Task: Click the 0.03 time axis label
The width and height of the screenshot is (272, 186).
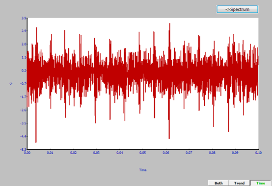Action: [x=96, y=153]
